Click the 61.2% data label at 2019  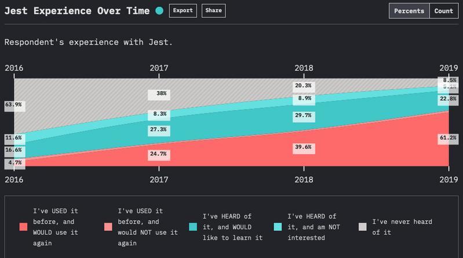pyautogui.click(x=449, y=139)
